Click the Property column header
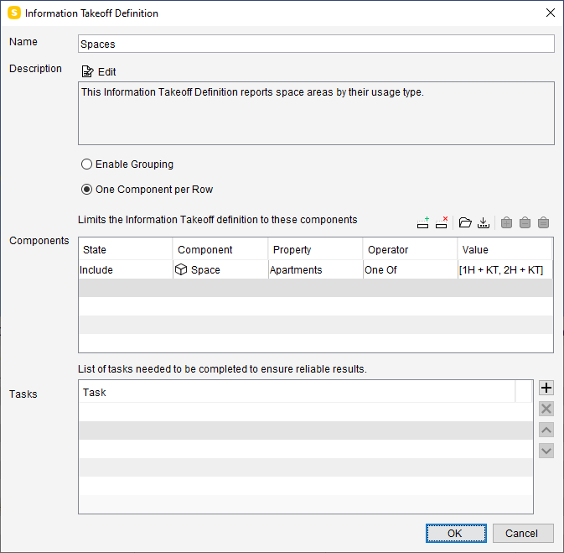The width and height of the screenshot is (564, 553). click(x=315, y=249)
